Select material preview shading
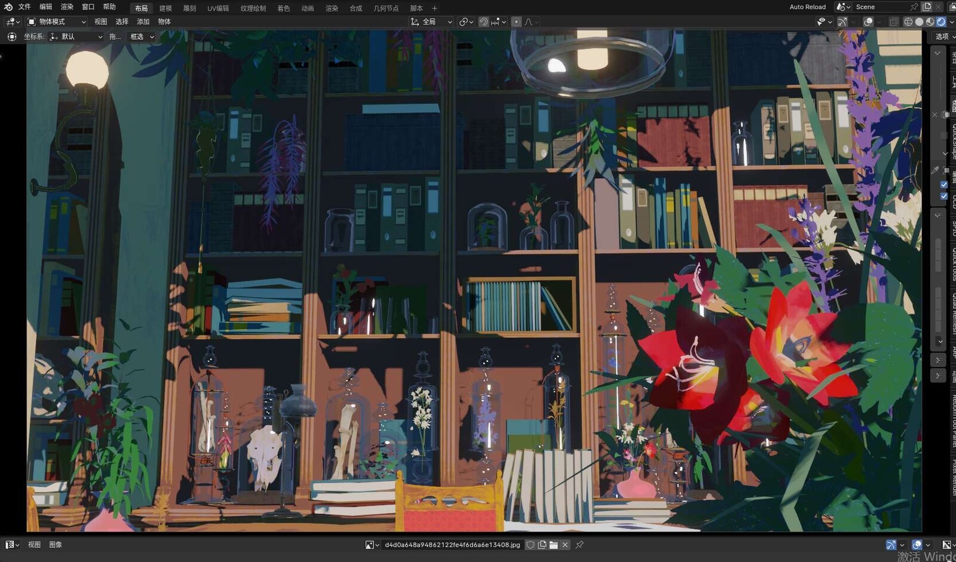Image resolution: width=956 pixels, height=562 pixels. coord(930,22)
